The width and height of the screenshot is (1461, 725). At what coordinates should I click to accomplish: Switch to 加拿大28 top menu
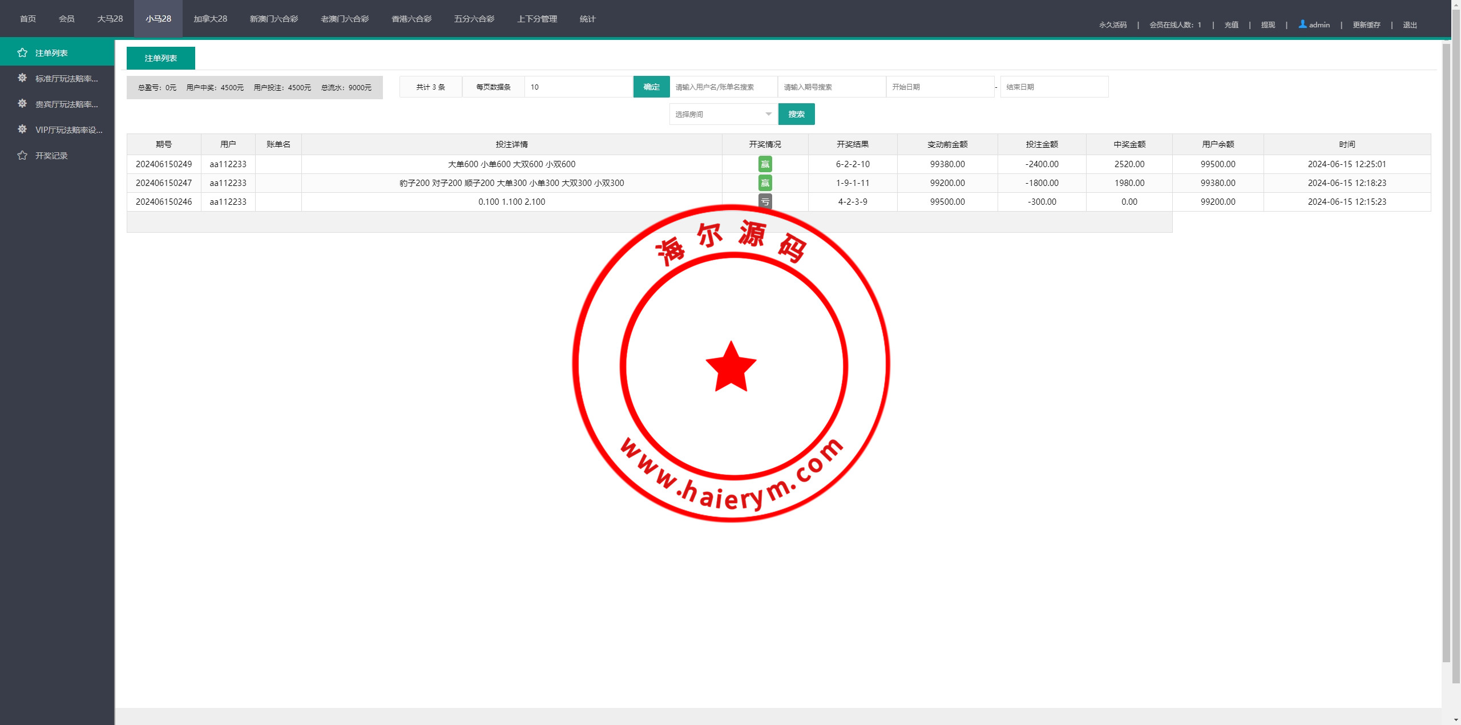point(210,19)
